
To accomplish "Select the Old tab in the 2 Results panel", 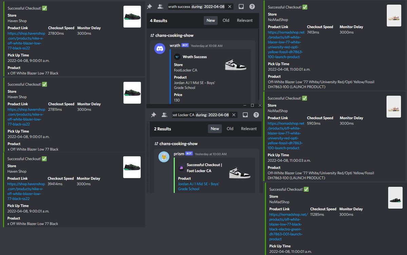I will (x=230, y=129).
